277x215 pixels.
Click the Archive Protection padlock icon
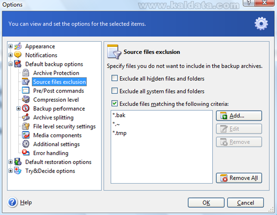tap(26, 73)
